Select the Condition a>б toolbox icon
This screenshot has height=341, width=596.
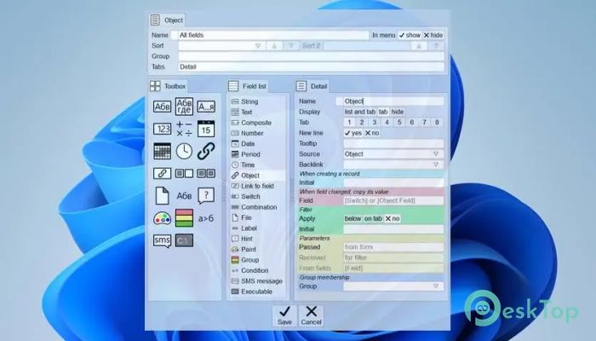coord(206,218)
